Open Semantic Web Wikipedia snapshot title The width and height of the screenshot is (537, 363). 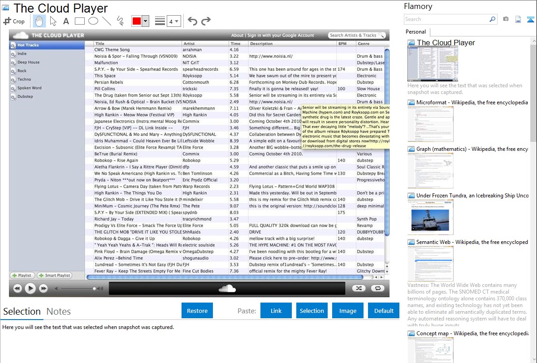click(x=472, y=242)
